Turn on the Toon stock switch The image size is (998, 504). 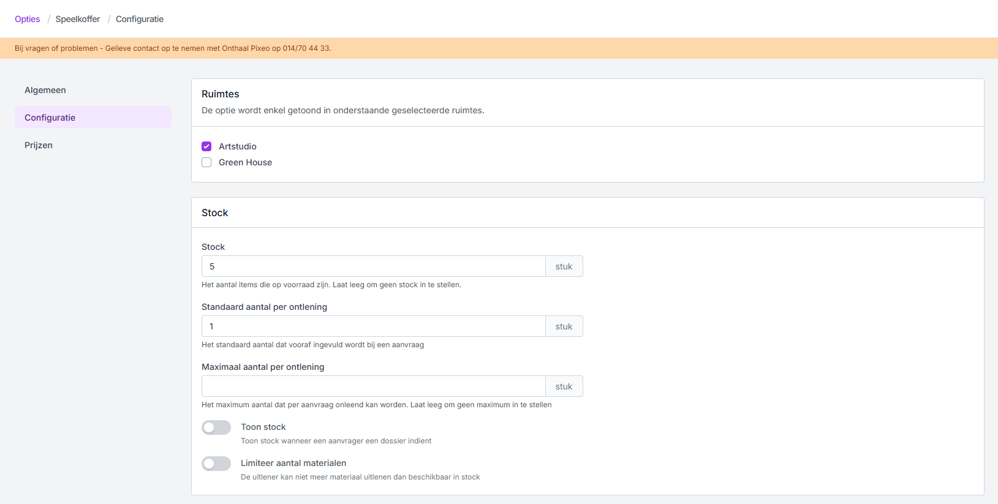click(x=216, y=427)
